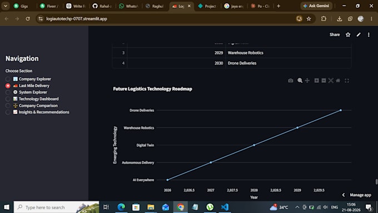
Task: Open uTorrent from taskbar
Action: coord(210,207)
